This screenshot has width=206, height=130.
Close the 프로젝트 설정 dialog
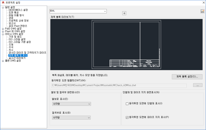coord(204,2)
